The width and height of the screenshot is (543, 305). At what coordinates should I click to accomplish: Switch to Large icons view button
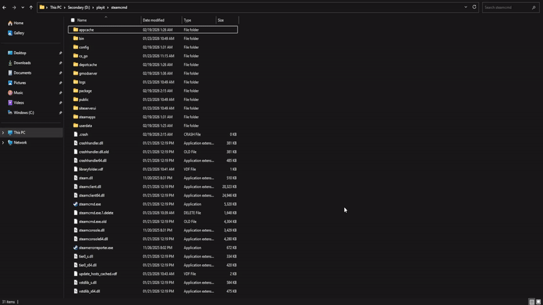(x=538, y=302)
